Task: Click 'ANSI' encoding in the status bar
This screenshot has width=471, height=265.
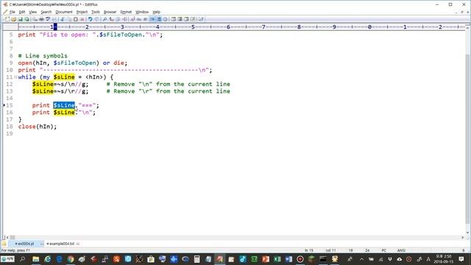Action: [x=401, y=250]
